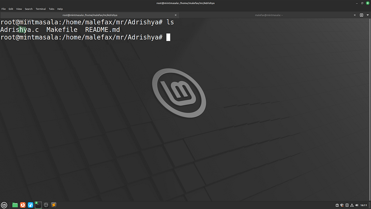Open the volume speaker tray icon

point(357,205)
